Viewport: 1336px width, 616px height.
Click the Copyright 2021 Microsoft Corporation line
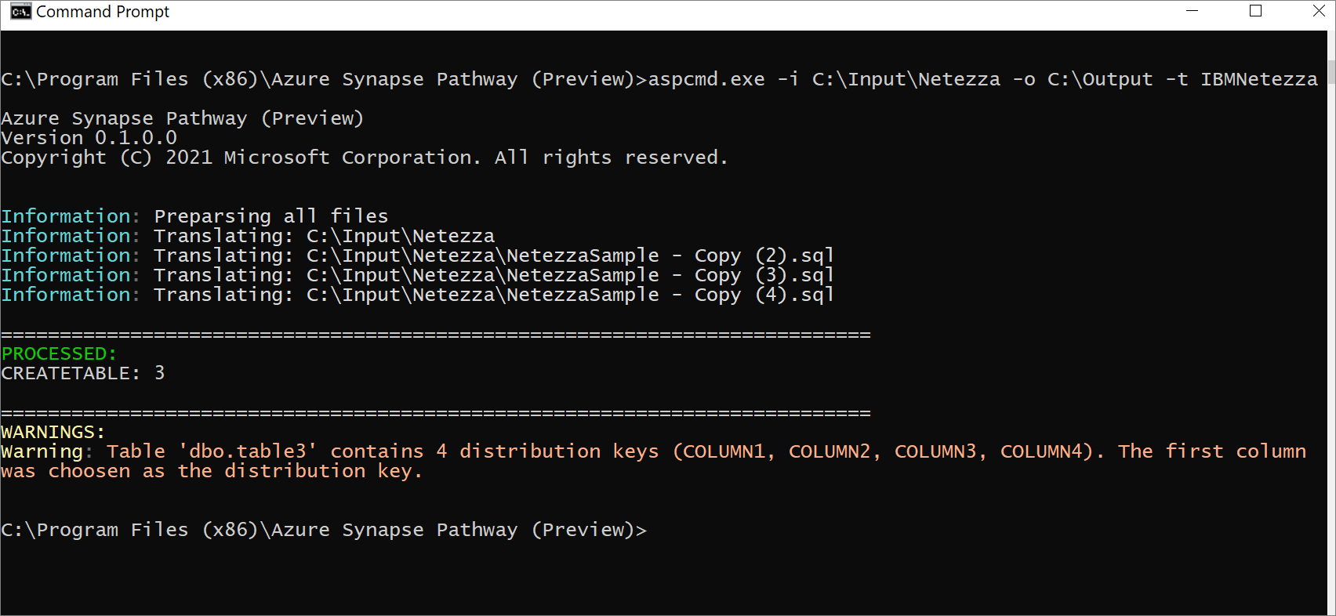(365, 158)
